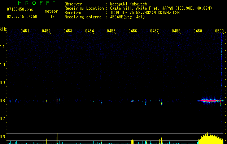Click the 0451 time axis marker

25,31
